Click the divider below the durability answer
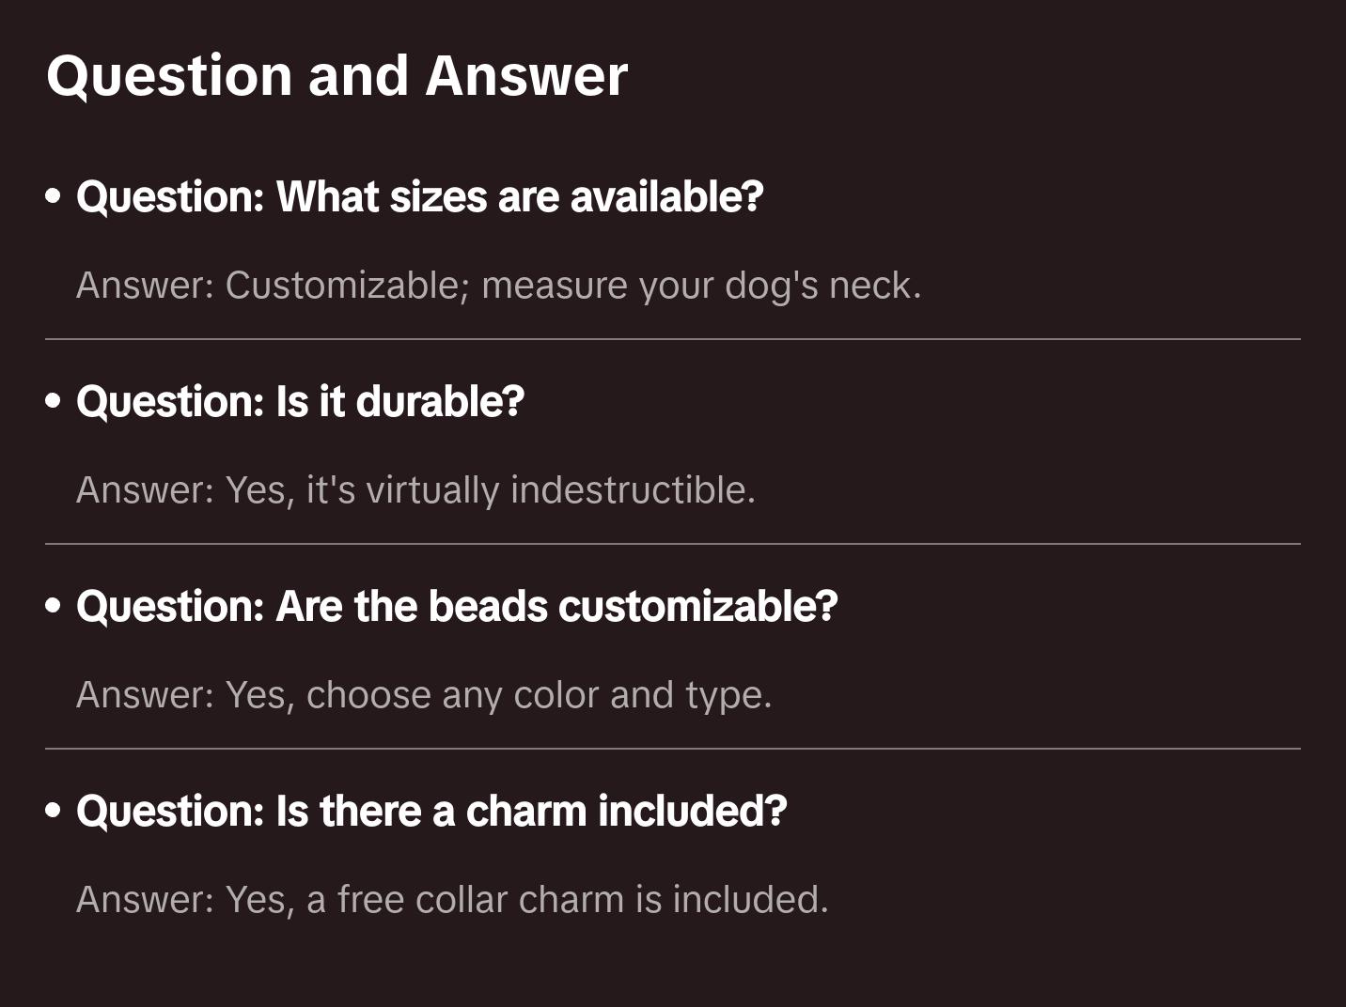The image size is (1346, 1007). tap(673, 544)
